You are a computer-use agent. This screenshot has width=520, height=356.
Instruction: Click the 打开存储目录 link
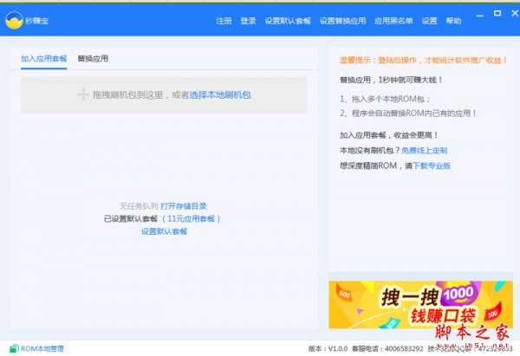click(184, 206)
